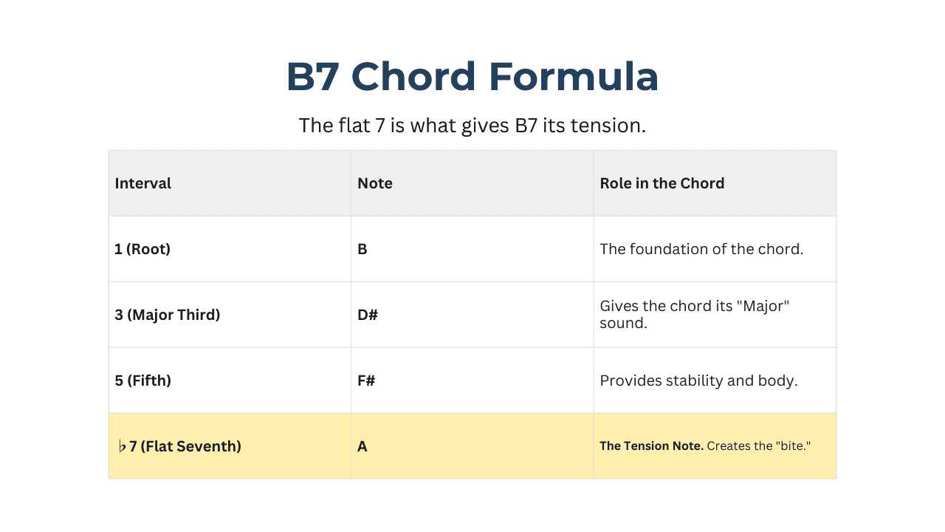Select the bold "The Tension Note." text
Image resolution: width=945 pixels, height=532 pixels.
(x=651, y=446)
